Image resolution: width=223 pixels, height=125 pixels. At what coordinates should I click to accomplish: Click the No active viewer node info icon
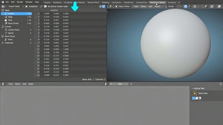coord(45,6)
